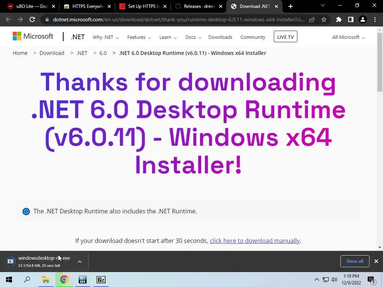Select the Download .NET tab
Viewport: 383px width, 287px height.
[254, 6]
